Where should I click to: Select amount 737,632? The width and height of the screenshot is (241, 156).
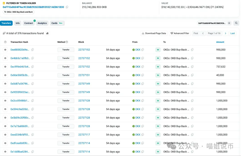point(221,67)
